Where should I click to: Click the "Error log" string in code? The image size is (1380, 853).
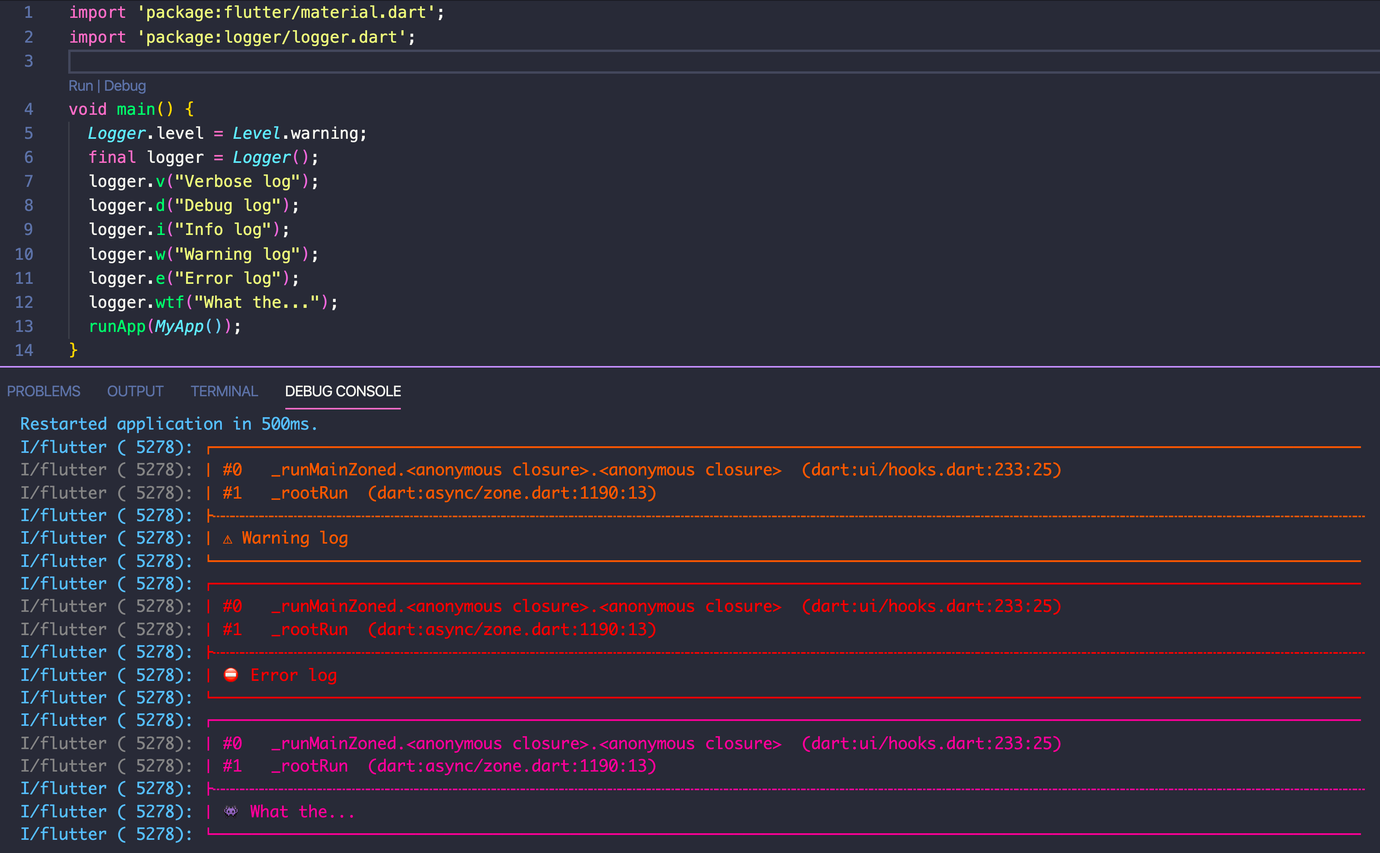click(x=228, y=278)
